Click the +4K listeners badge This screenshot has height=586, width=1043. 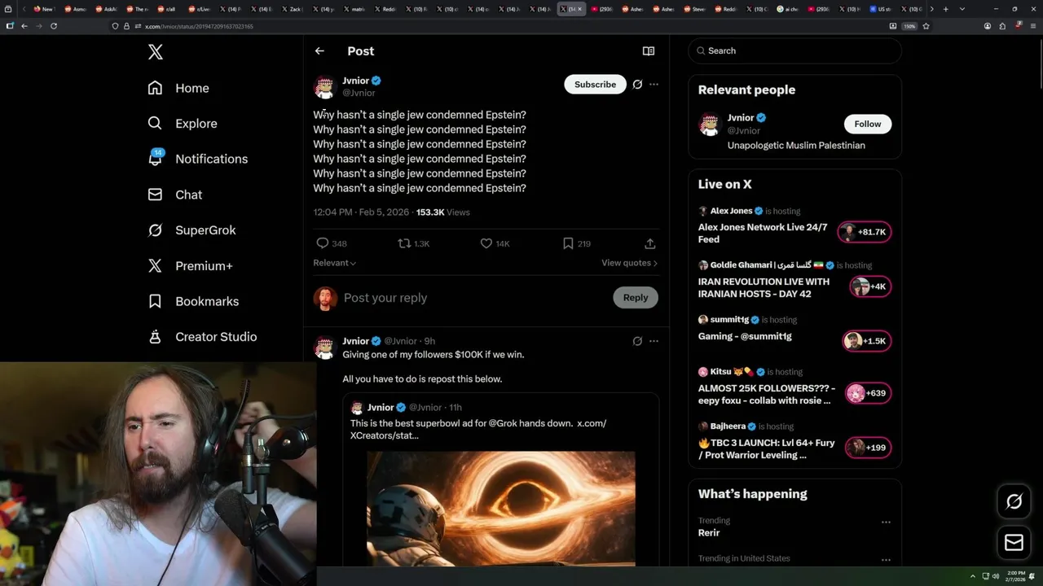point(870,286)
